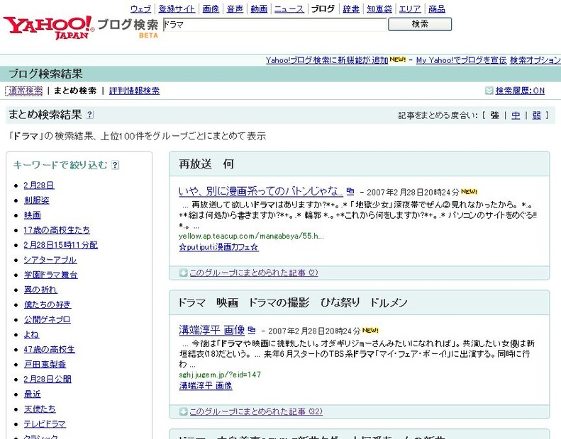561x439 pixels.
Task: Set grouping strength to 弱
Action: [x=536, y=115]
